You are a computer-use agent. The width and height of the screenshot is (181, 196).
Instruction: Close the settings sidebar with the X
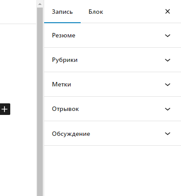[168, 12]
